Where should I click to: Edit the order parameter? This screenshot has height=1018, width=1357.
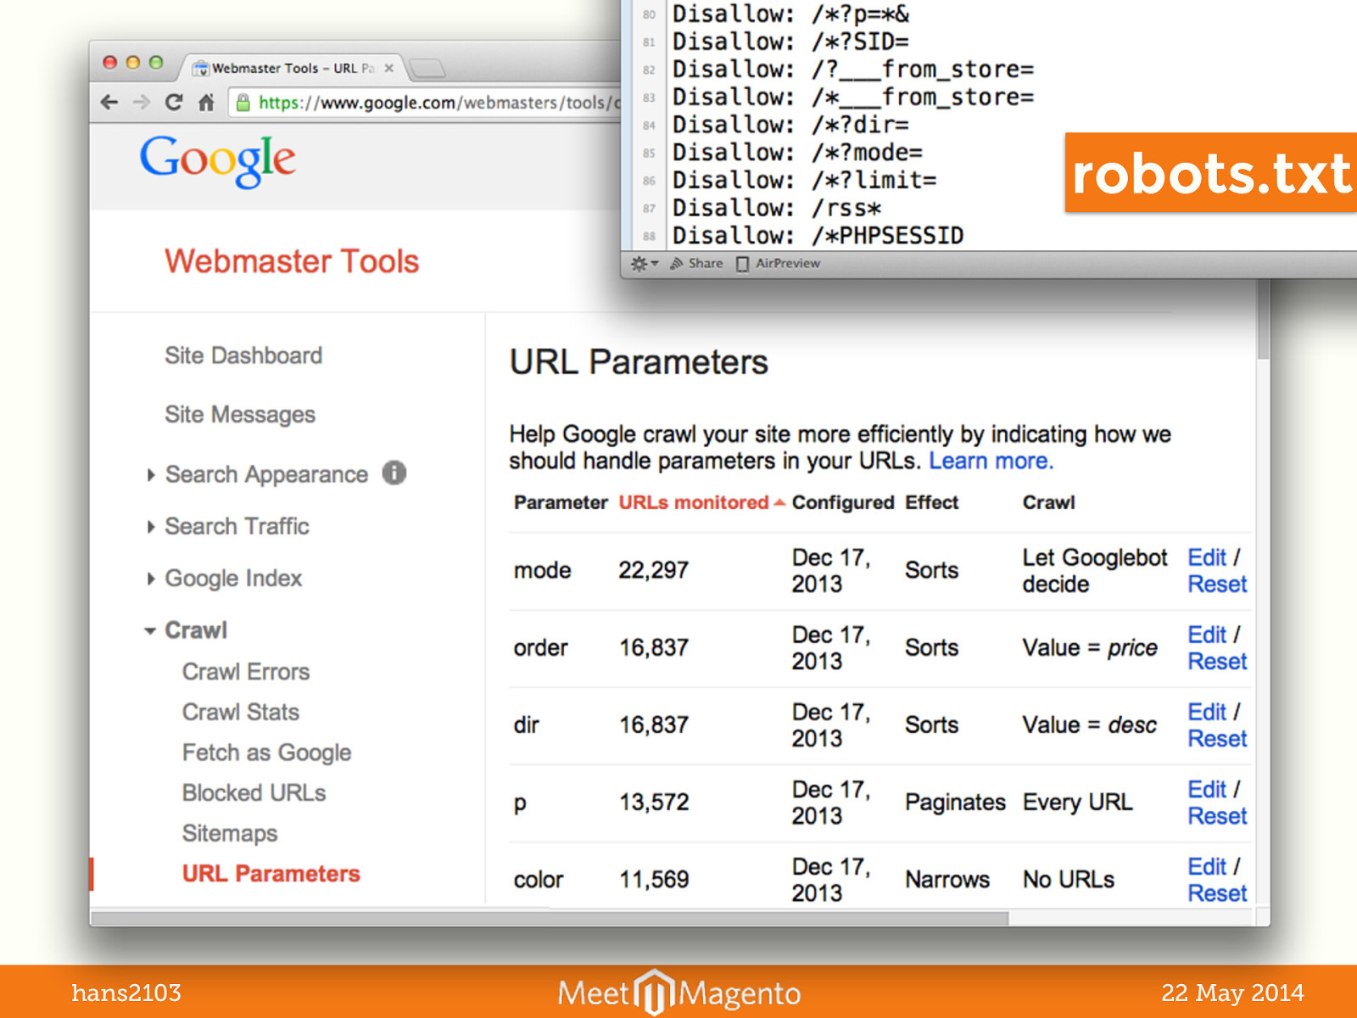(1207, 635)
